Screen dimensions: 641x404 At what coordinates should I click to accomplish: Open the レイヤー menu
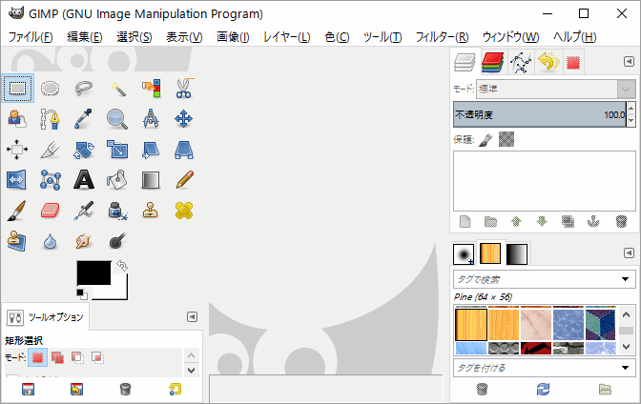pos(286,37)
